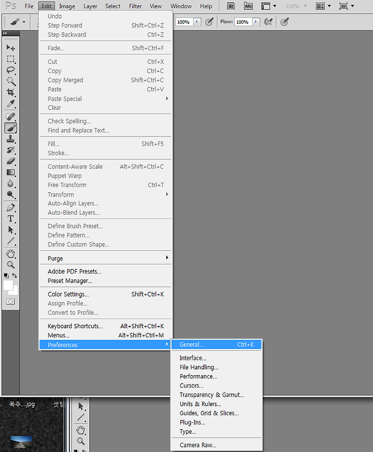
Task: Open Camera Raw preferences
Action: point(217,445)
